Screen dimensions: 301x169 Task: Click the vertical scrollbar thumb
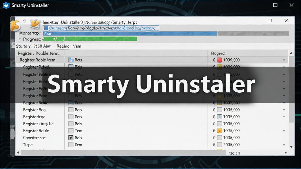[291, 89]
